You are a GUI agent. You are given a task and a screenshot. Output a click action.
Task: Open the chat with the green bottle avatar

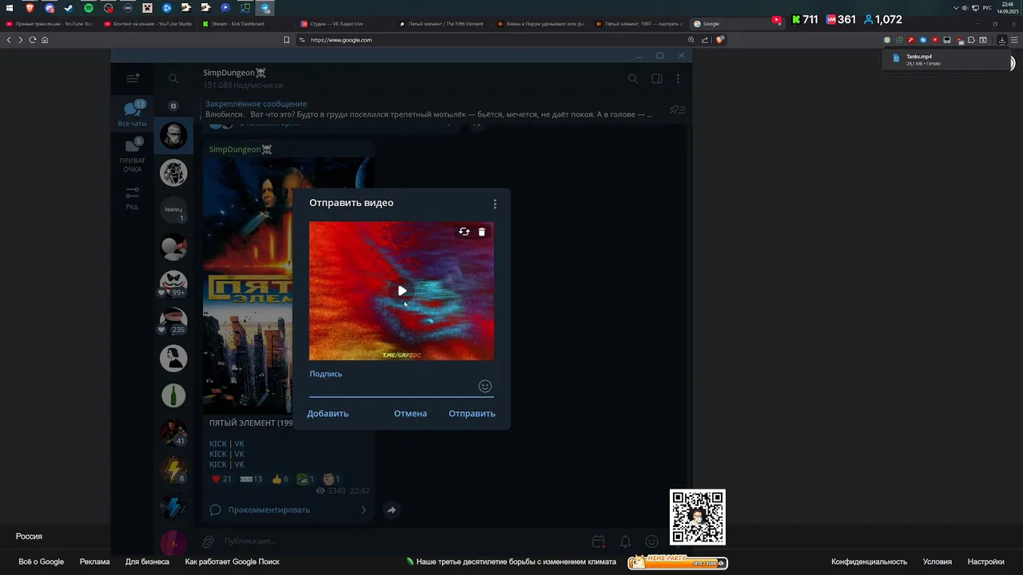(173, 395)
